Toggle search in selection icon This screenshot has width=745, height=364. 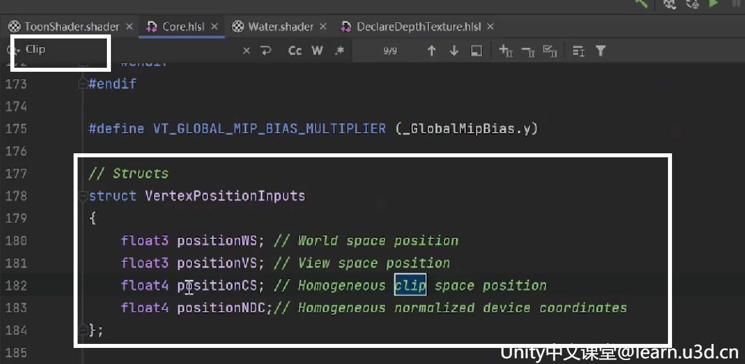click(578, 51)
